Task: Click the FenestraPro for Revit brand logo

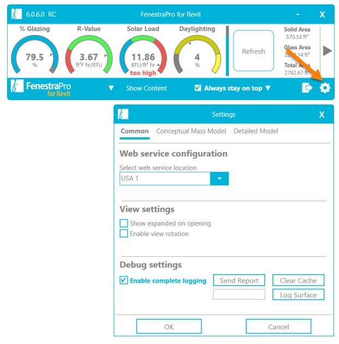Action: tap(41, 88)
